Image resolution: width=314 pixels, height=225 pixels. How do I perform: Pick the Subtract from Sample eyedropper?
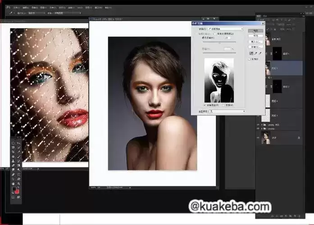click(x=260, y=53)
